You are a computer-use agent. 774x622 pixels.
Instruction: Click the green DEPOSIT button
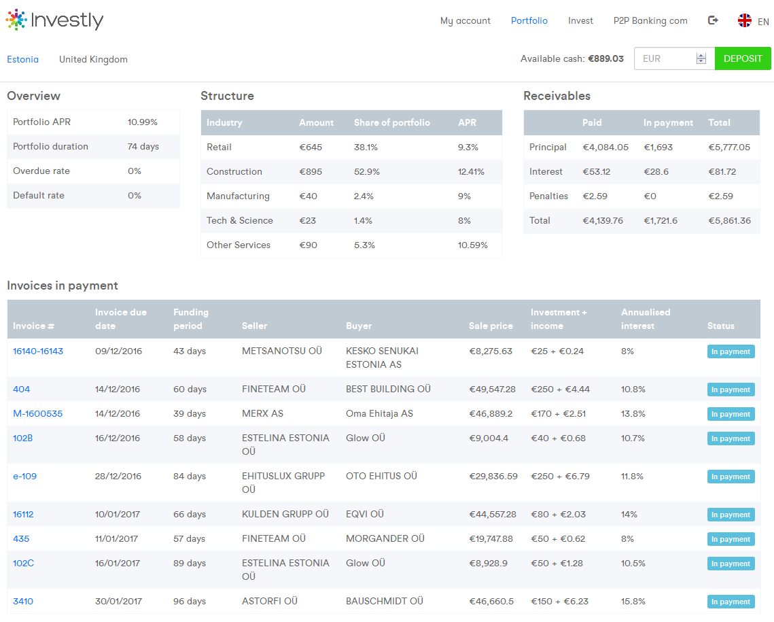click(x=743, y=58)
